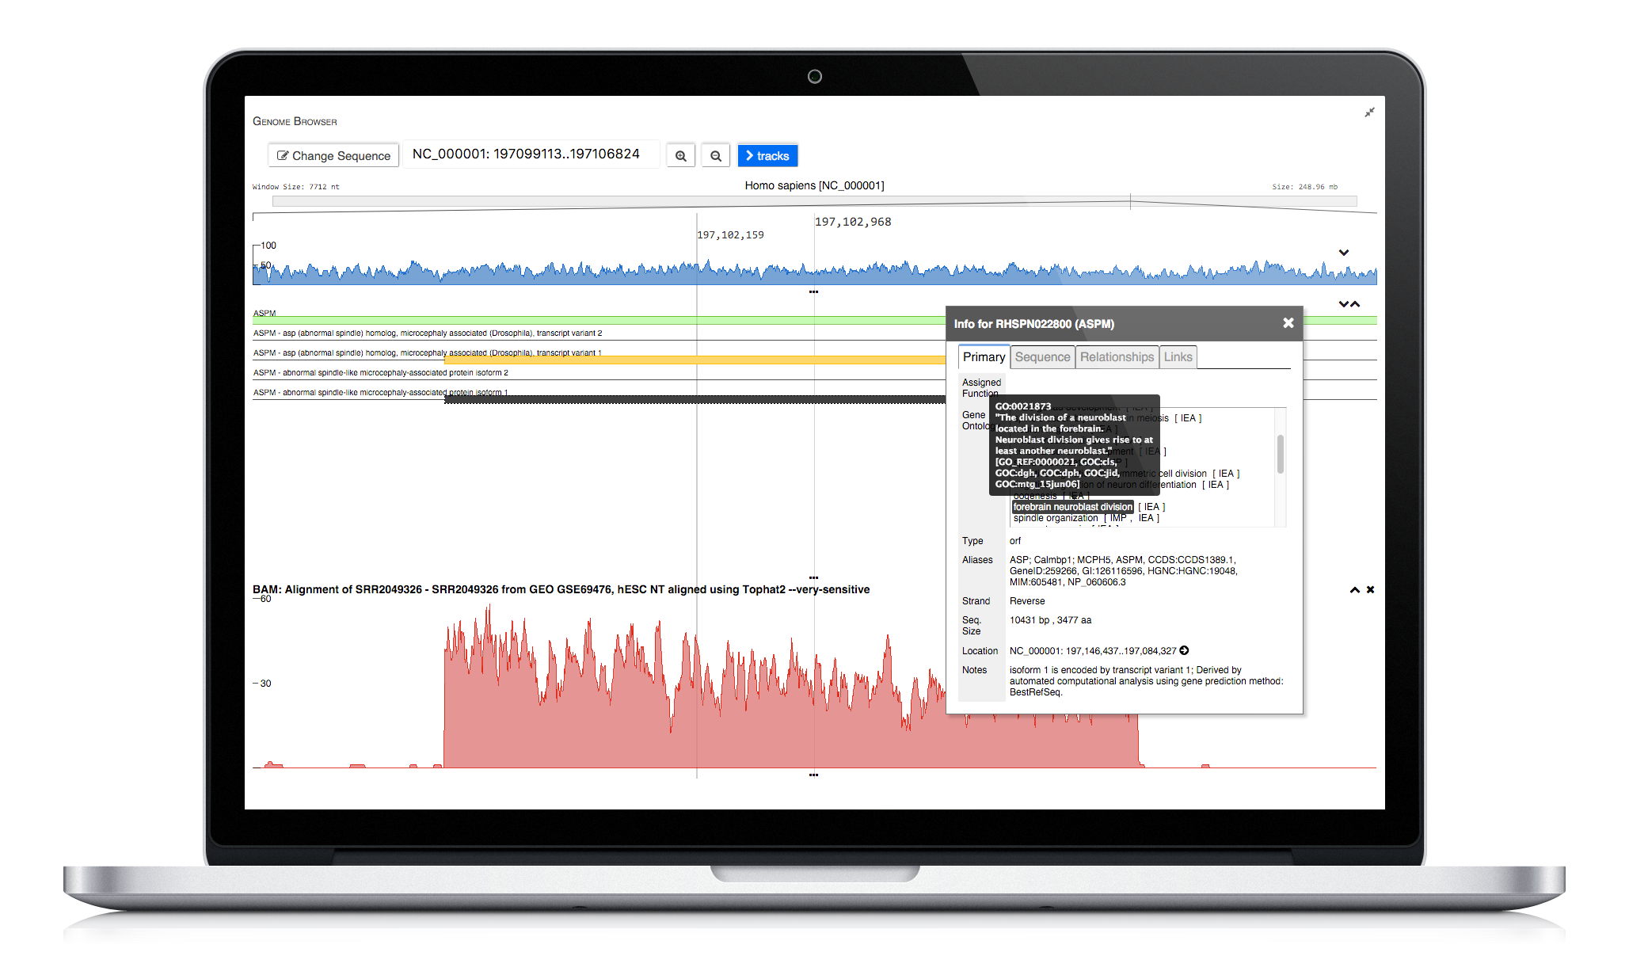The image size is (1629, 956).
Task: Click the dark protein isoform 1 feature bar
Action: point(695,399)
